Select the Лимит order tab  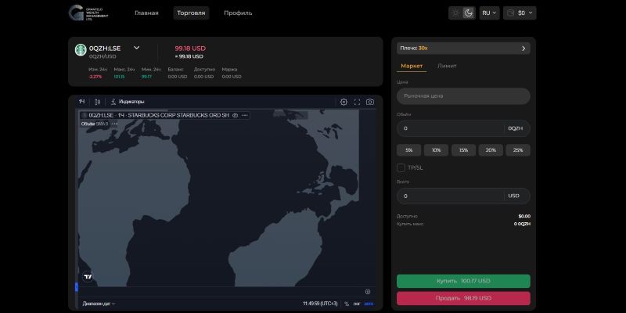(447, 66)
